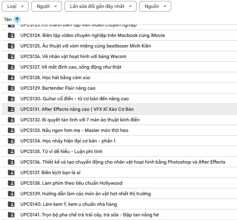Click shared folder icon for UPCS137
Screen dimensions: 237x220
click(x=11, y=173)
